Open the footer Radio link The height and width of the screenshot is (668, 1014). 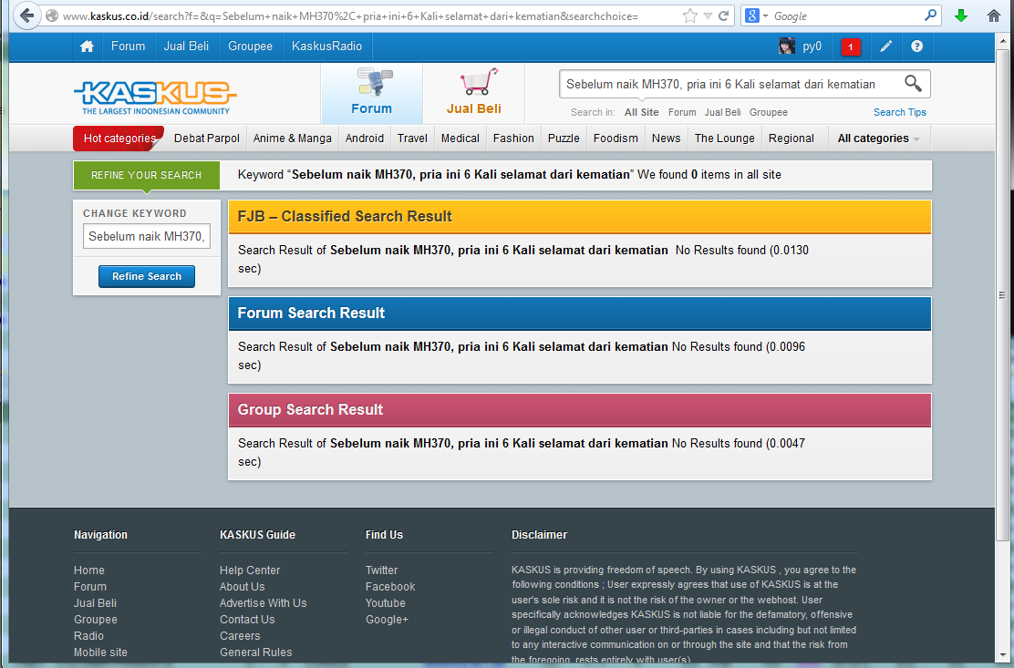coord(88,636)
